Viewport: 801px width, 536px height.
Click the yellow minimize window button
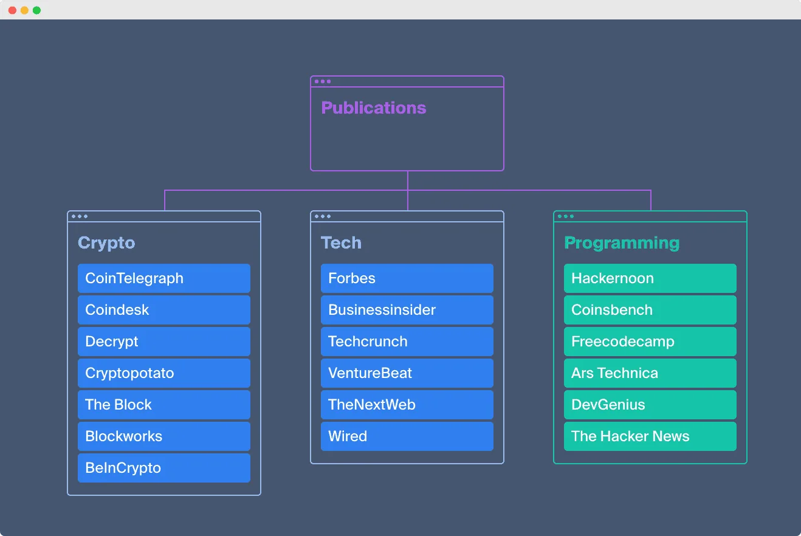tap(24, 10)
